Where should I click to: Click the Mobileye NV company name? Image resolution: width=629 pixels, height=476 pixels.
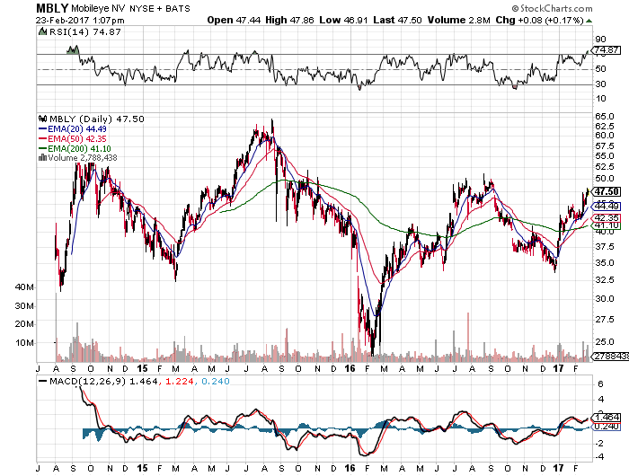99,8
